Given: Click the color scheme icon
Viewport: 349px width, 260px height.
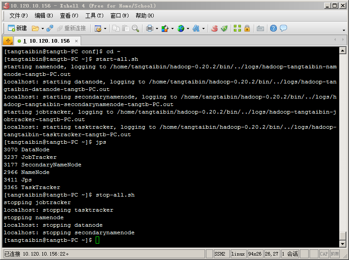Looking at the screenshot, I should pos(165,28).
